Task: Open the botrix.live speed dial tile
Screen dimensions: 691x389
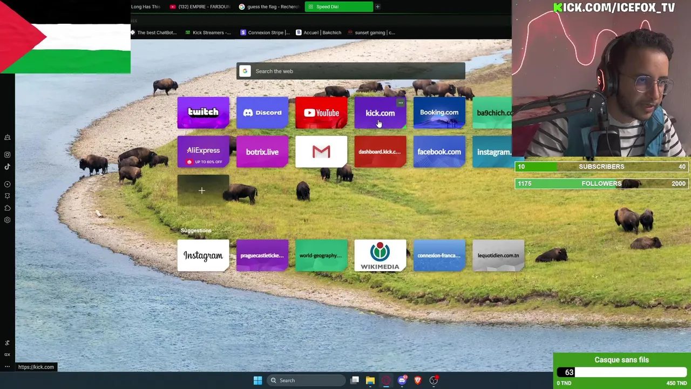Action: (262, 152)
